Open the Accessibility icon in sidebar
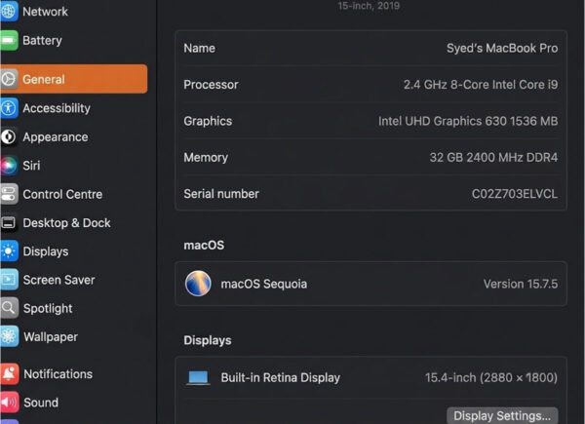 click(x=8, y=108)
